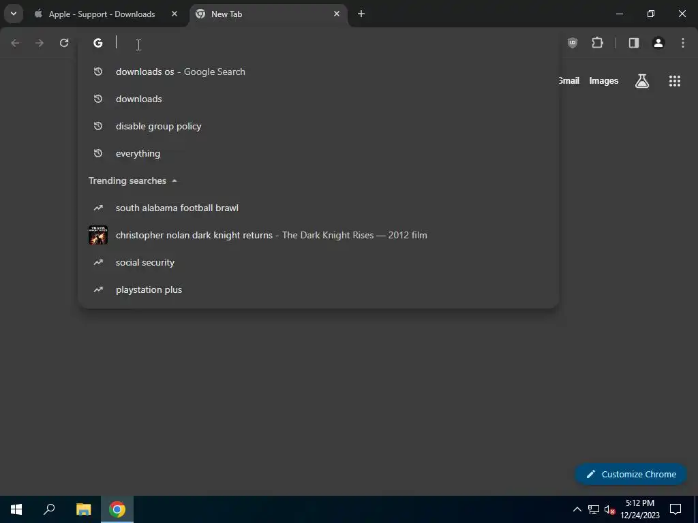Open Search Labs flask icon
This screenshot has width=698, height=523.
[642, 81]
